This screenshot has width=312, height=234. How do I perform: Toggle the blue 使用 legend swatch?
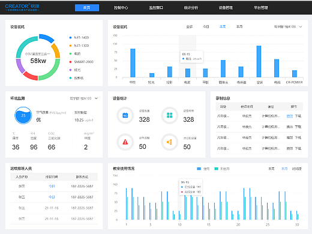click(x=199, y=169)
